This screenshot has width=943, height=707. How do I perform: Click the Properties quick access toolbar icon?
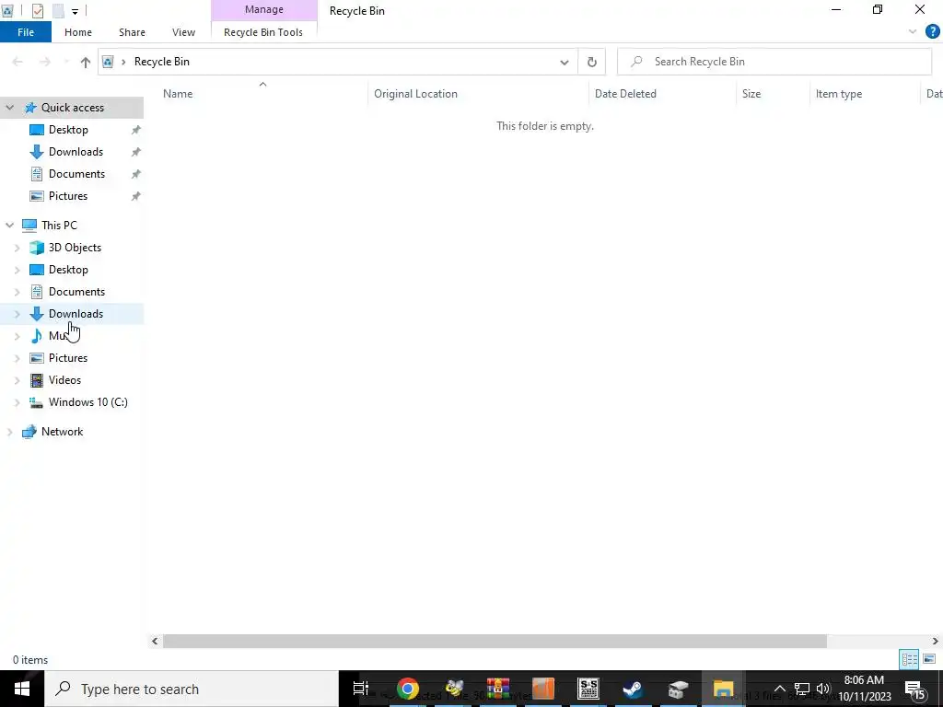tap(37, 10)
